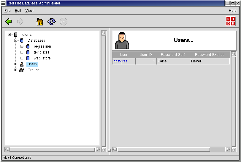Image resolution: width=241 pixels, height=162 pixels.
Task: Expand the template1 database node
Action: pyautogui.click(x=22, y=52)
